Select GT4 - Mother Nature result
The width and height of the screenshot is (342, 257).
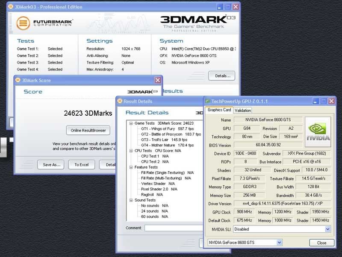167,145
